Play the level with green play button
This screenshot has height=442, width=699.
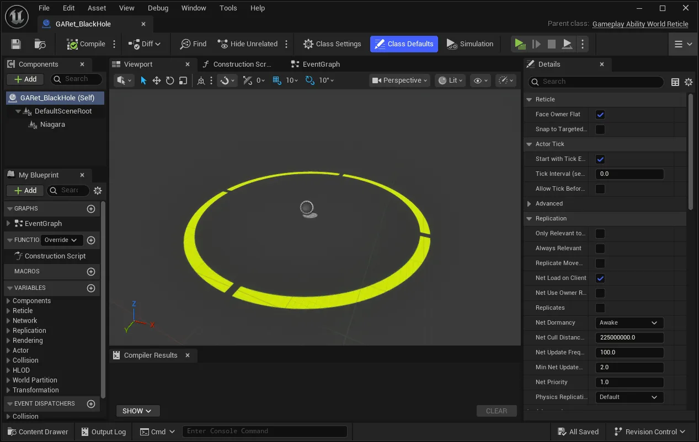pos(519,44)
